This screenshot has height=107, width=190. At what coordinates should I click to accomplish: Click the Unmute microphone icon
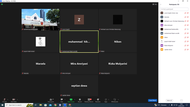4,100
